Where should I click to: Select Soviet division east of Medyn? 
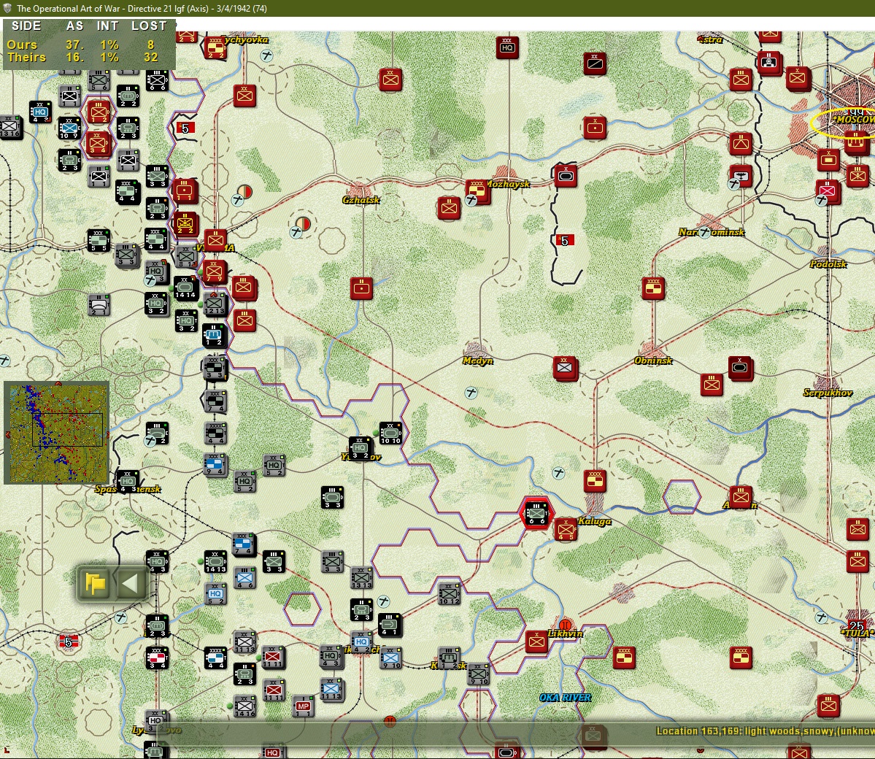[565, 368]
